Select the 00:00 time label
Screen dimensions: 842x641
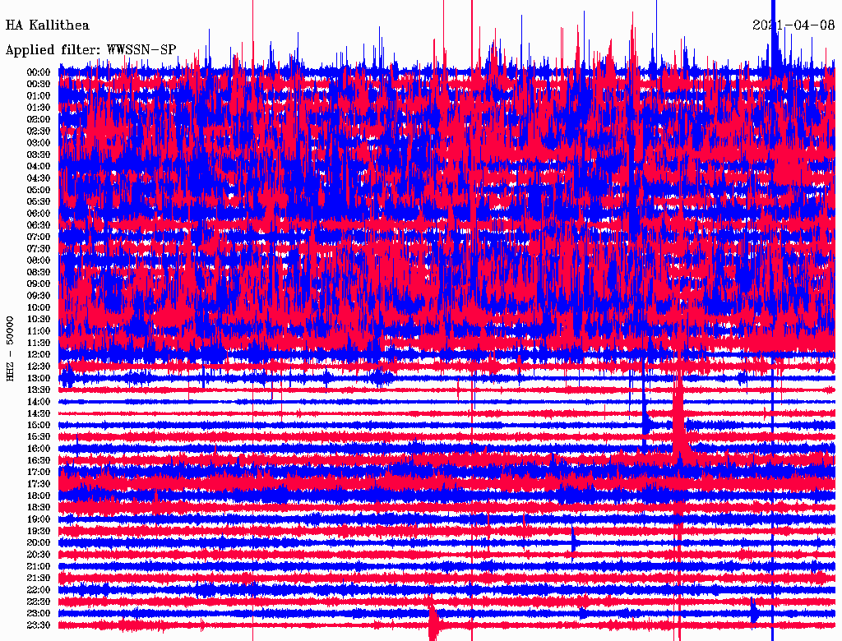pyautogui.click(x=39, y=72)
